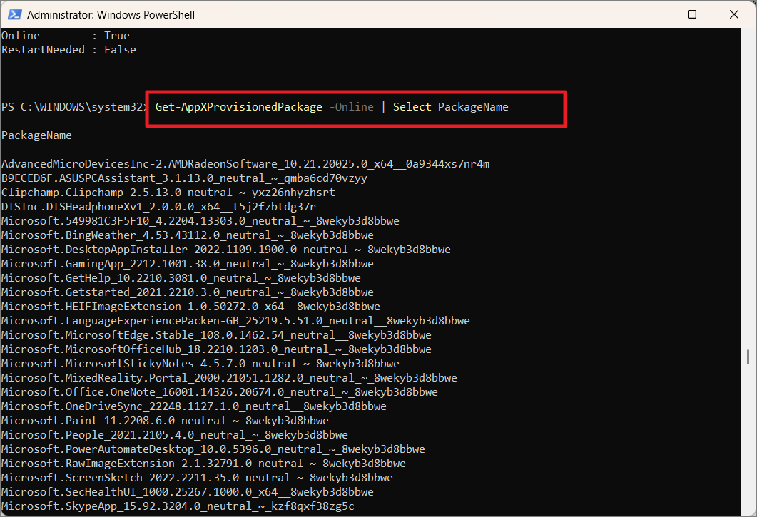Click the 'Select' keyword in the command
757x517 pixels.
coord(412,107)
